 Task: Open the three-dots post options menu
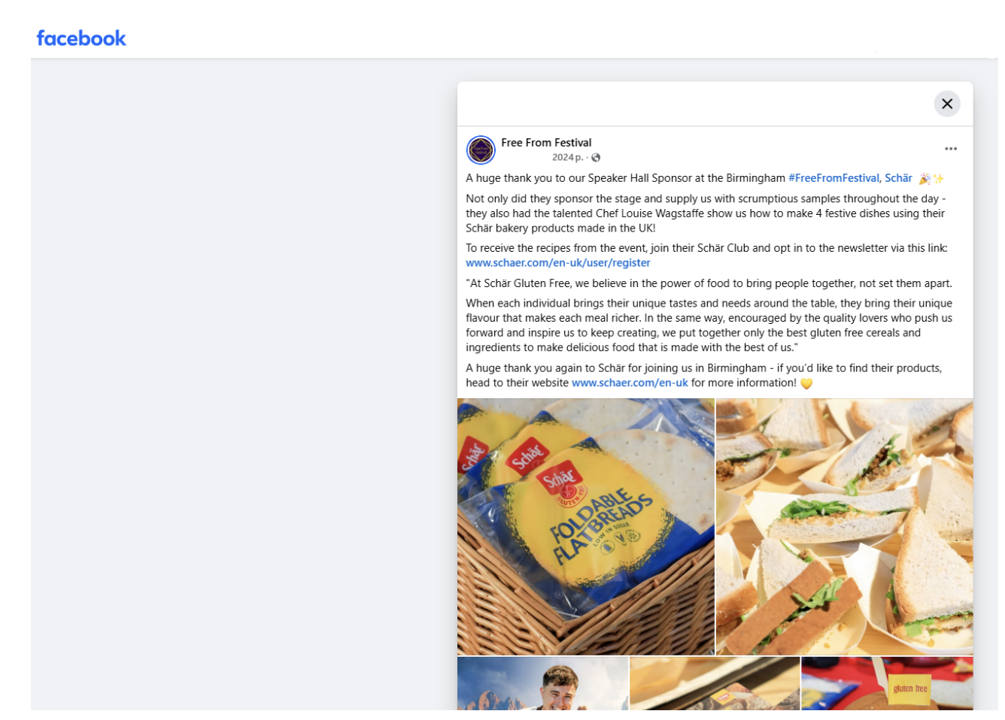pyautogui.click(x=951, y=149)
